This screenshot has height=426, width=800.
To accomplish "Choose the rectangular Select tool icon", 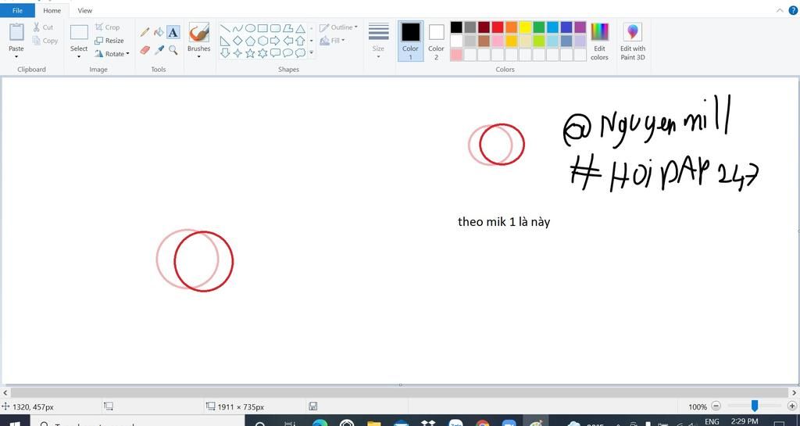I will coord(79,33).
